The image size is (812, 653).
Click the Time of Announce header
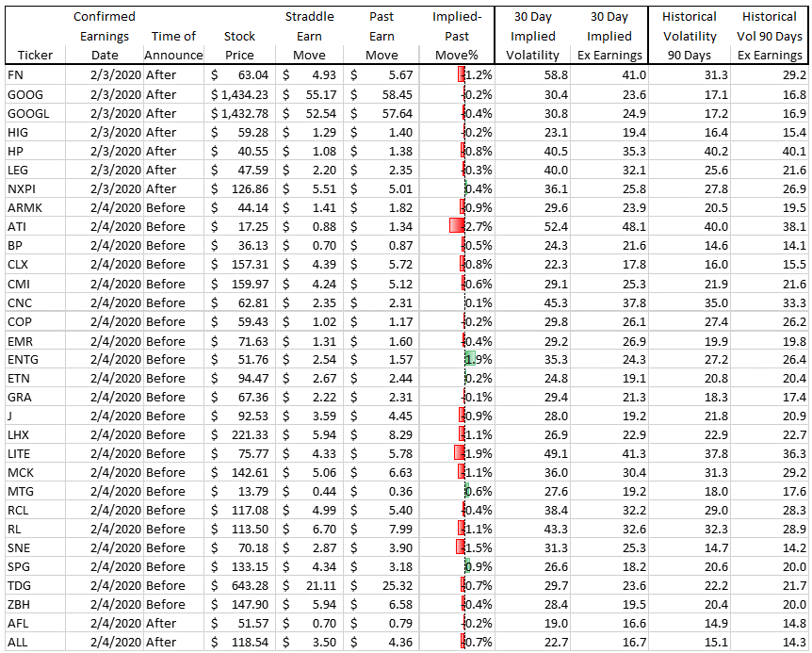coord(173,45)
